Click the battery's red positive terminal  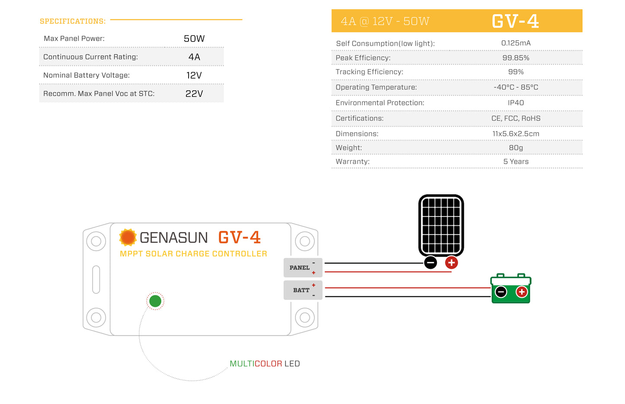pos(522,292)
